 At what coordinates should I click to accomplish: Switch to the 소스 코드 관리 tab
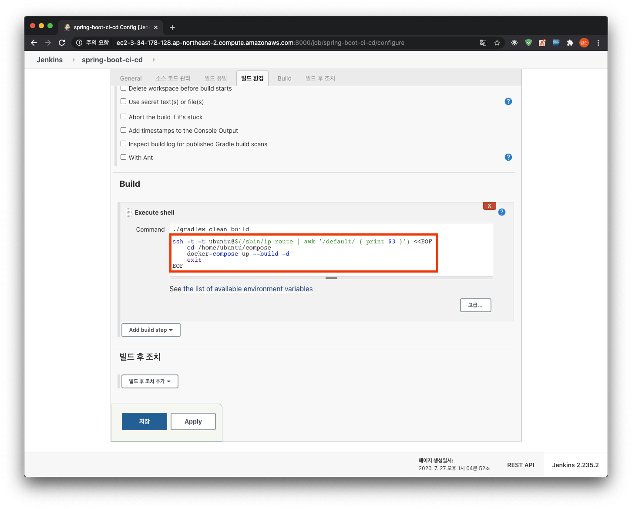[173, 78]
